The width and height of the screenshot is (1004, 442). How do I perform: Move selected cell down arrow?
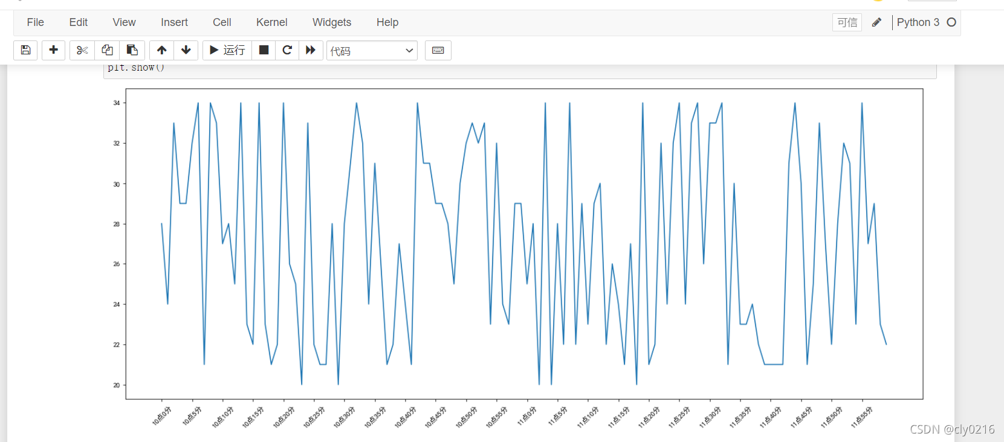coord(186,50)
